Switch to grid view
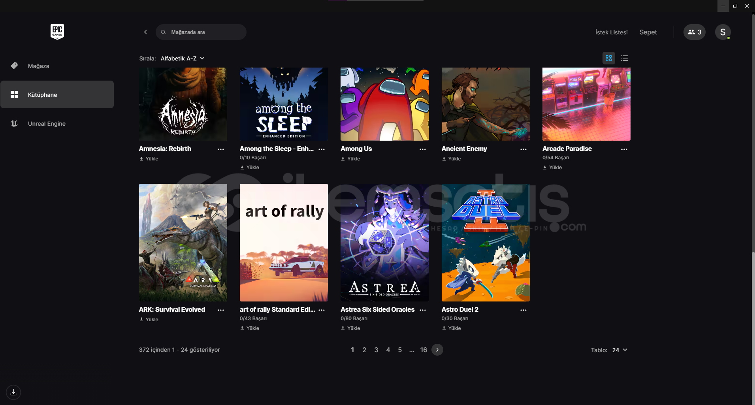 click(x=608, y=58)
